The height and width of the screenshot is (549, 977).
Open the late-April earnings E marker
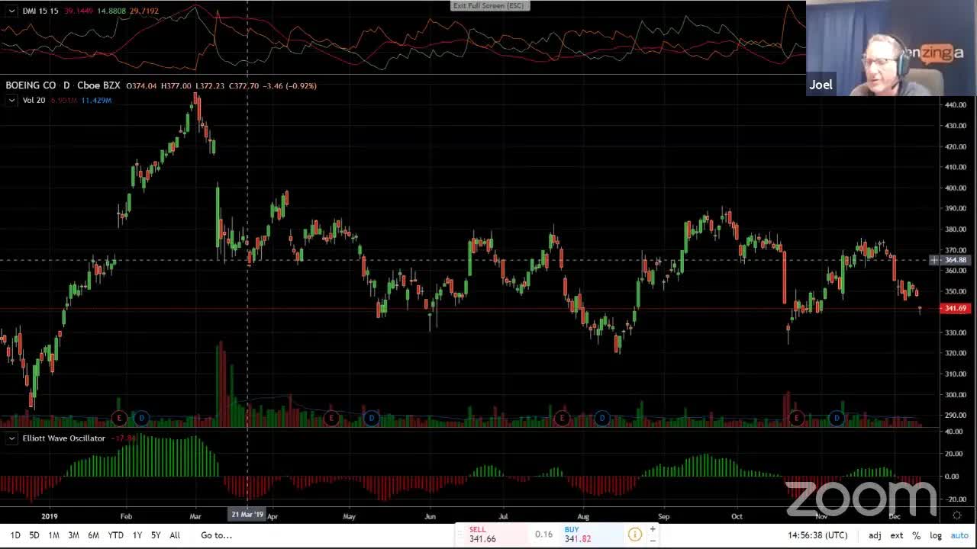pyautogui.click(x=331, y=418)
